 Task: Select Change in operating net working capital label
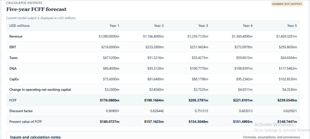[x=40, y=89]
